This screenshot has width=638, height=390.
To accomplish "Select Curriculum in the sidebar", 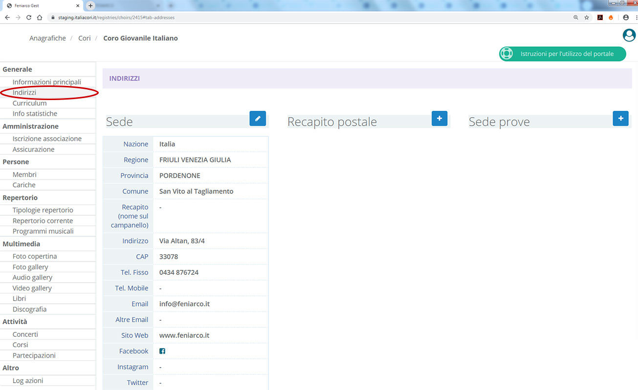I will coord(30,103).
